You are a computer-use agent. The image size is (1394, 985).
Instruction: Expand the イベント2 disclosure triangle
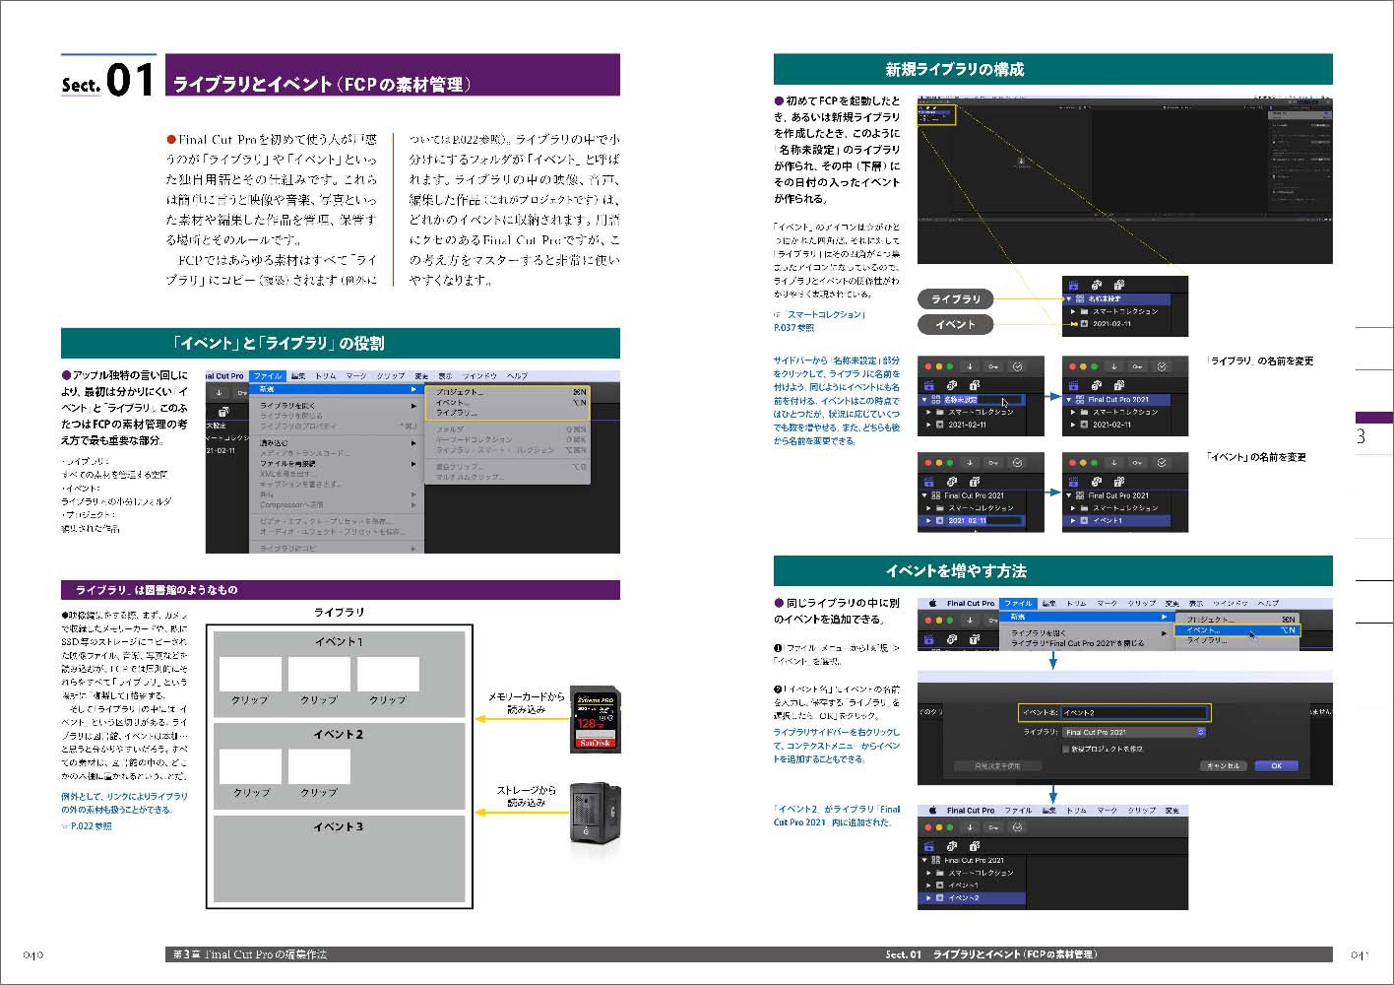pyautogui.click(x=927, y=898)
